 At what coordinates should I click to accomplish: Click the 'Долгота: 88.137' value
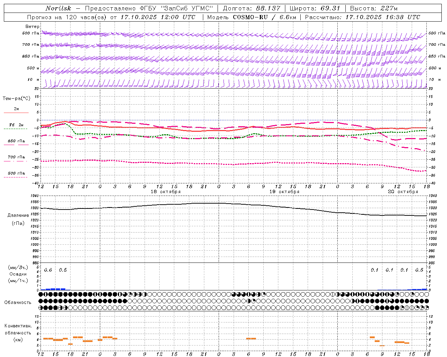pos(251,8)
